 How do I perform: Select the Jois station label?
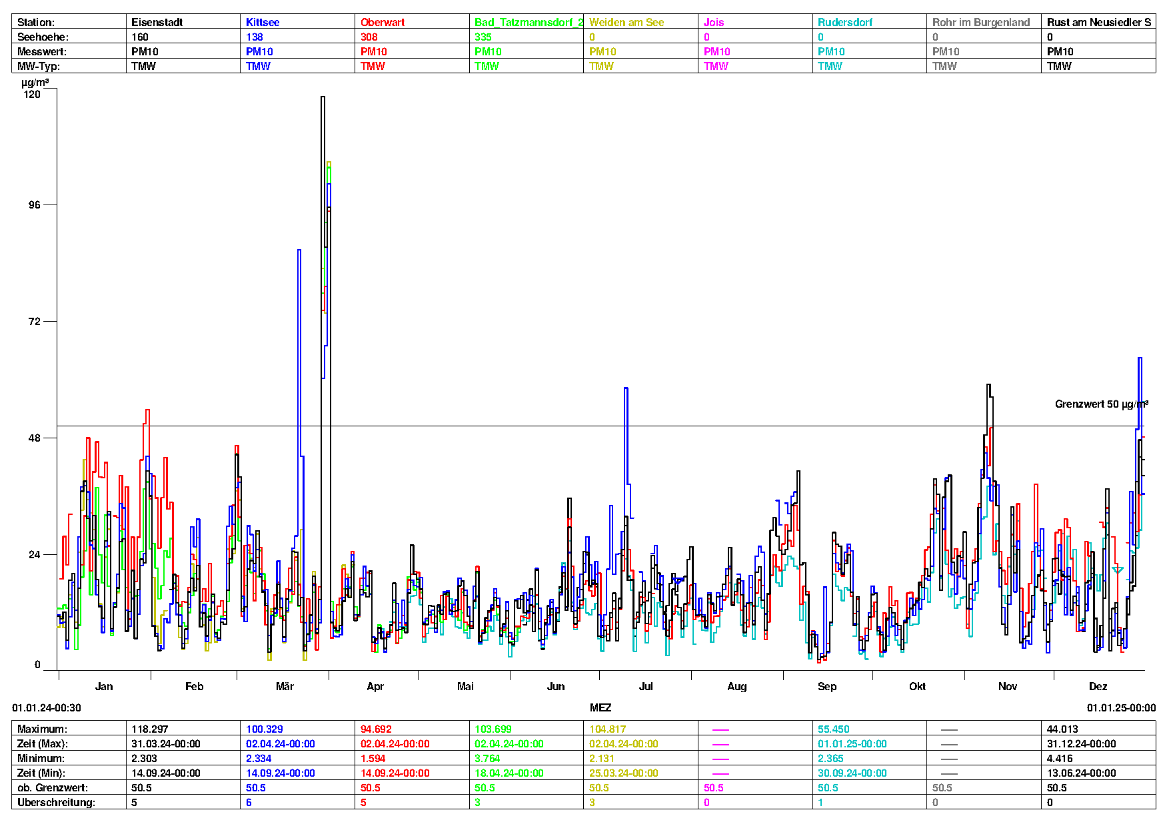click(714, 22)
